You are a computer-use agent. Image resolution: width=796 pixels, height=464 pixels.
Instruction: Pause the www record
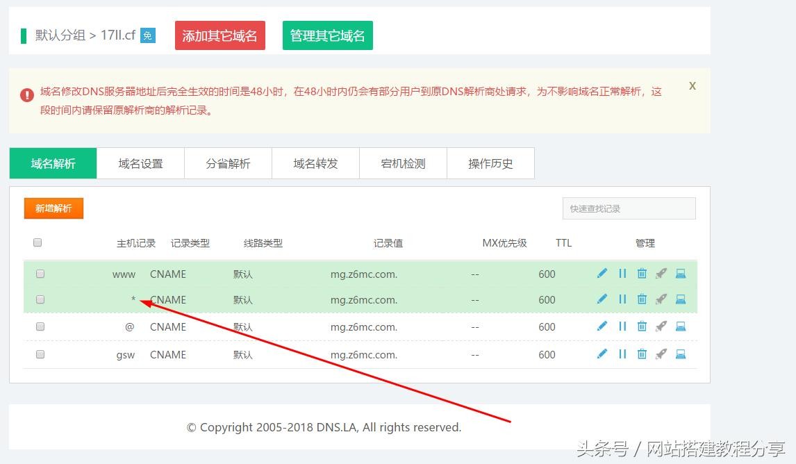point(622,274)
